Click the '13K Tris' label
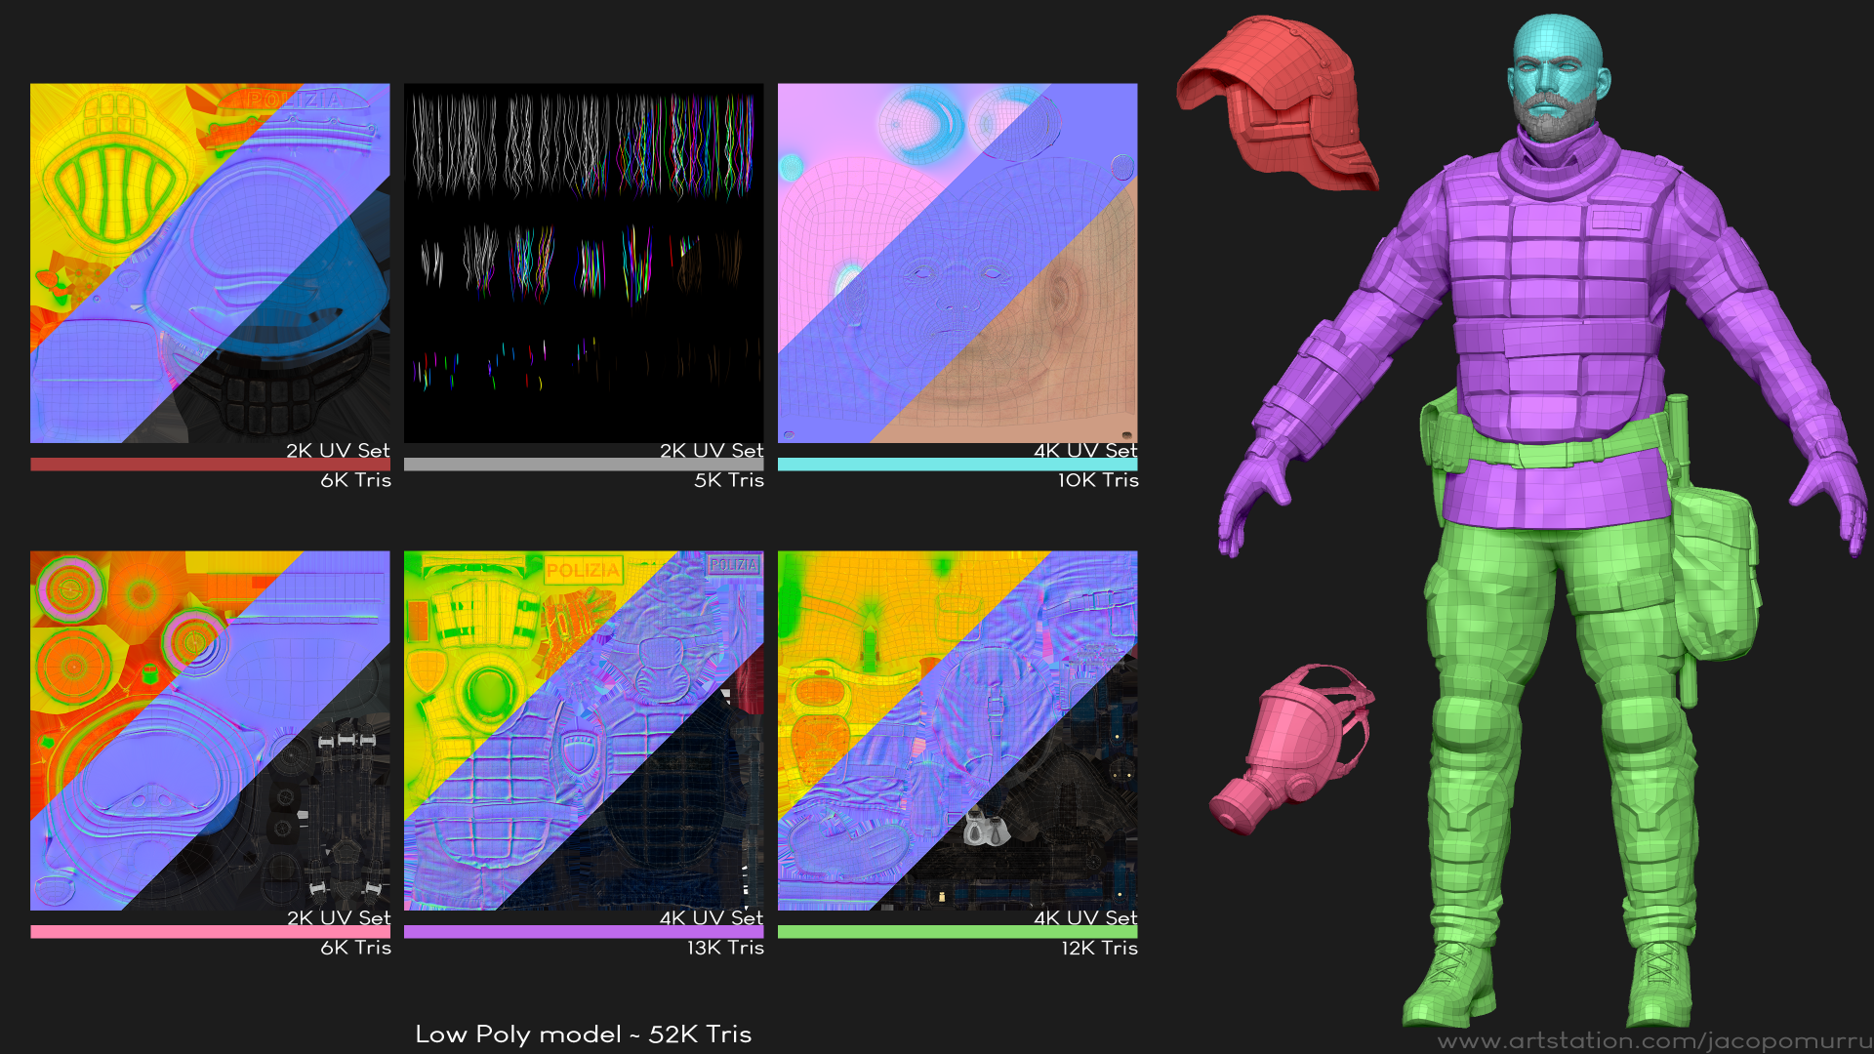Screen dimensions: 1874x1054 pyautogui.click(x=725, y=948)
